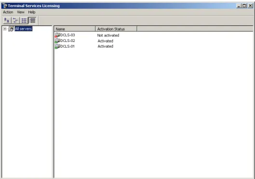The width and height of the screenshot is (255, 179).
Task: Maximize the Terminal Services Licensing window
Action: (244, 6)
